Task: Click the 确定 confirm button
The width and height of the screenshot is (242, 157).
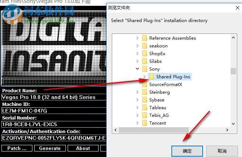Action: 187,151
